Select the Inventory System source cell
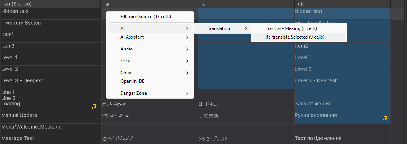The width and height of the screenshot is (407, 144). 50,25
